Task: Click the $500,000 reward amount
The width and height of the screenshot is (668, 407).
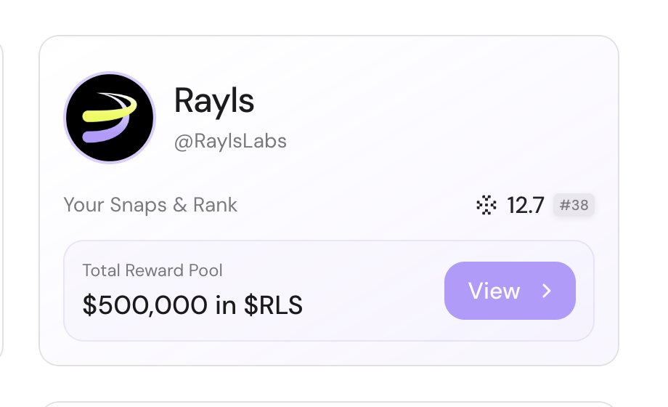Action: point(146,305)
